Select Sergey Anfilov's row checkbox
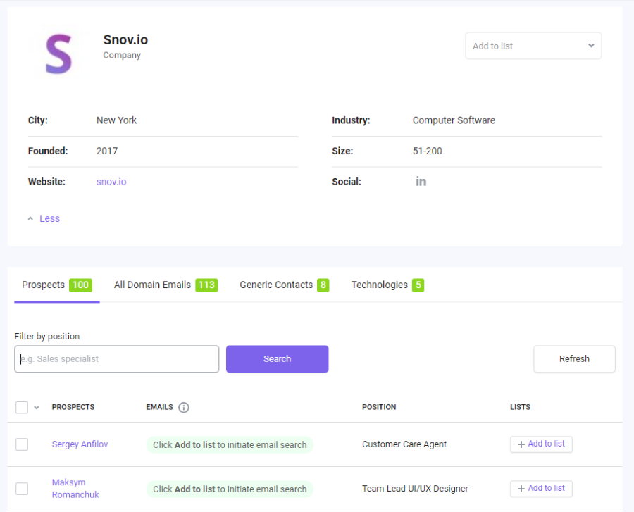 (x=22, y=444)
